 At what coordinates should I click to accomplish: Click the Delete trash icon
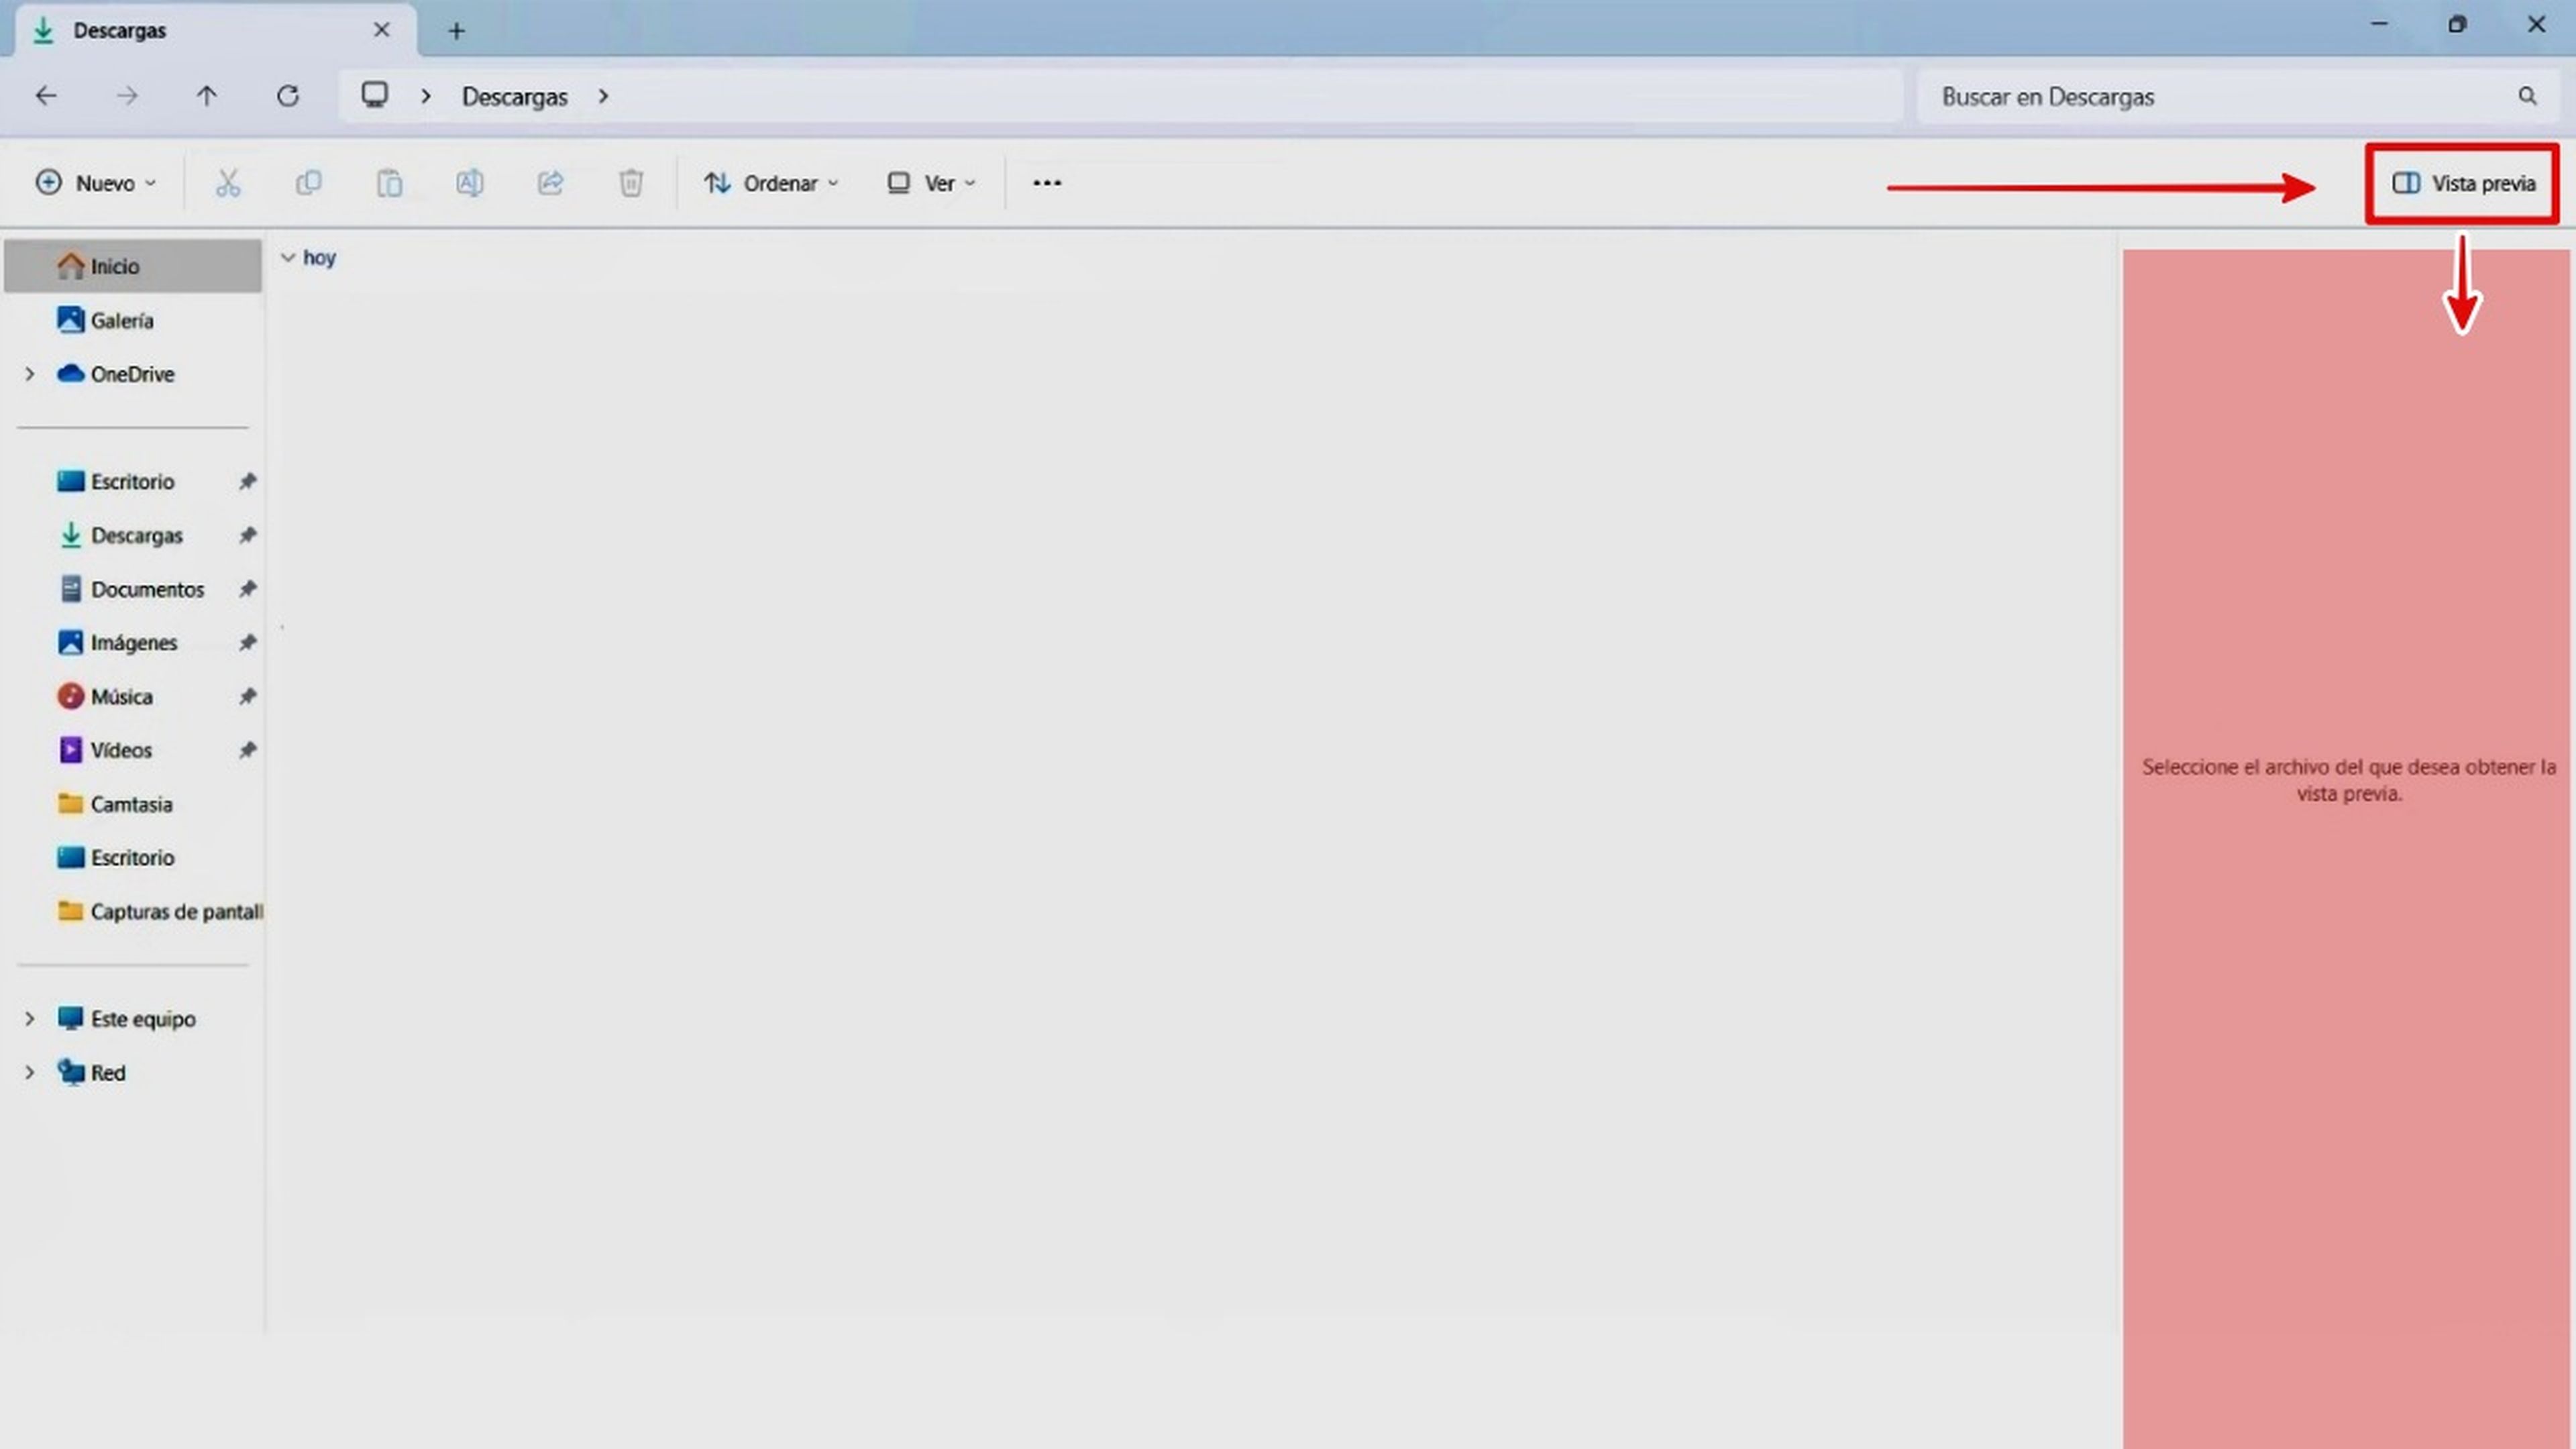(631, 183)
